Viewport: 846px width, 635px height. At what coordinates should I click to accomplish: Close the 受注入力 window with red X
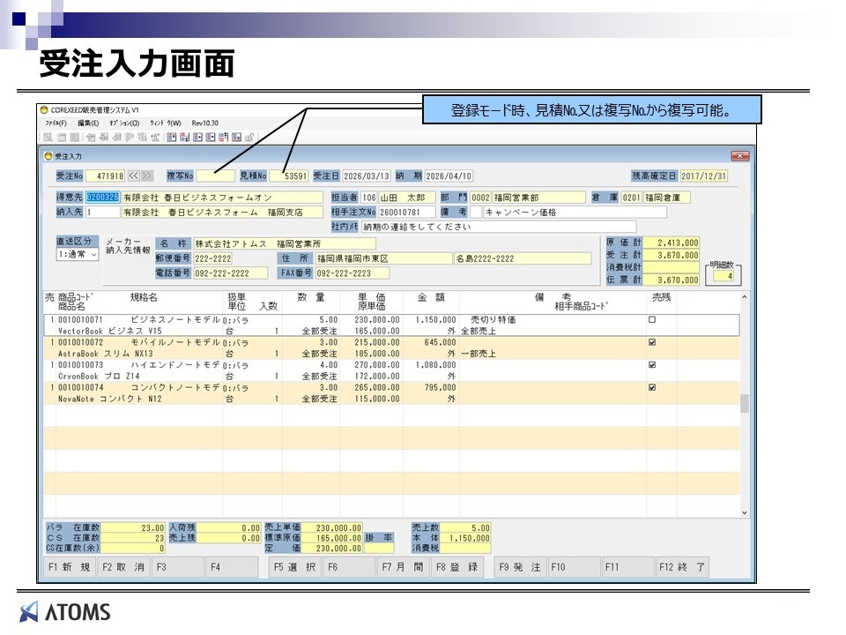coord(740,156)
